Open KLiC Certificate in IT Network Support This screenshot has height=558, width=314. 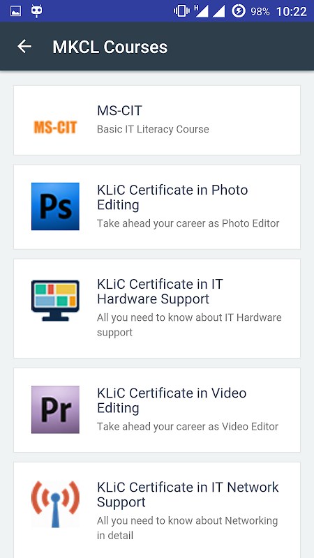[x=188, y=495]
